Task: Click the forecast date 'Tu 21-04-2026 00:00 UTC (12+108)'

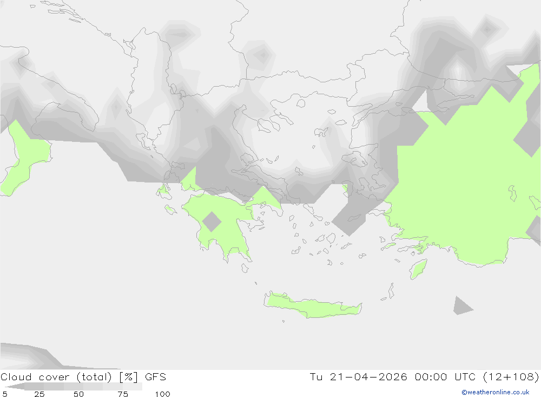Action: point(424,376)
